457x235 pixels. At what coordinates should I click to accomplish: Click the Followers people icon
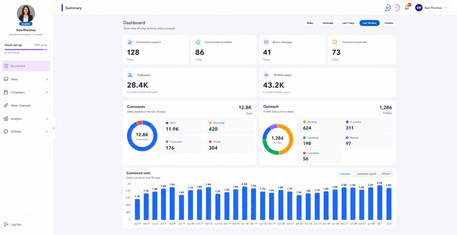click(130, 75)
